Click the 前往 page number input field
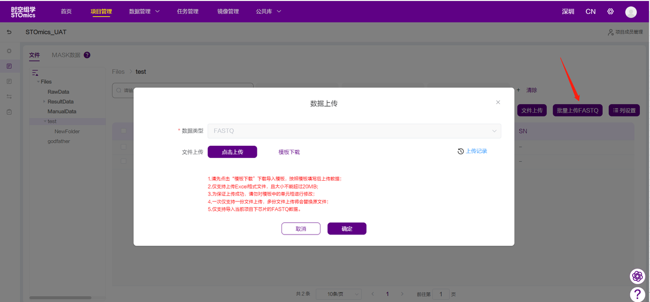This screenshot has width=650, height=302. coord(441,294)
